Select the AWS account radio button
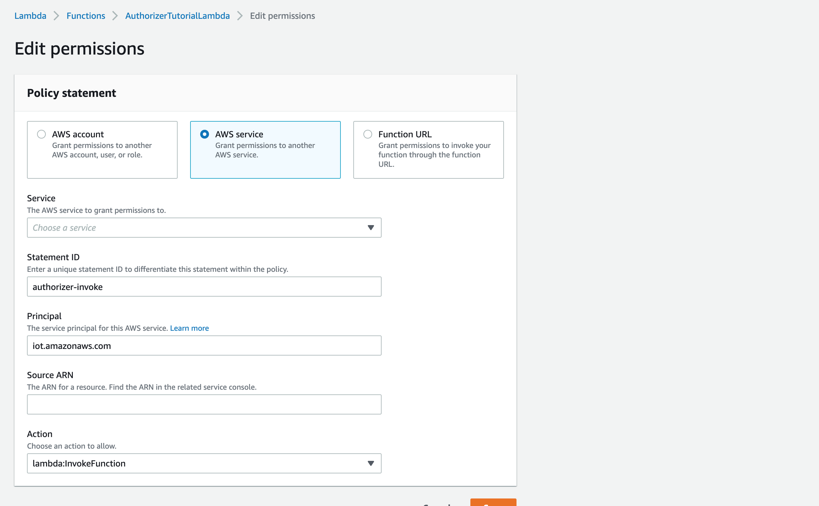Screen dimensions: 819x506 coord(41,134)
